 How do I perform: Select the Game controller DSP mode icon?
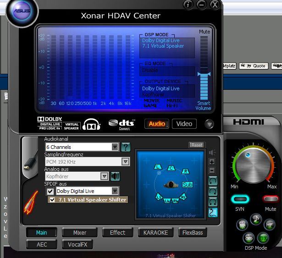(249, 238)
